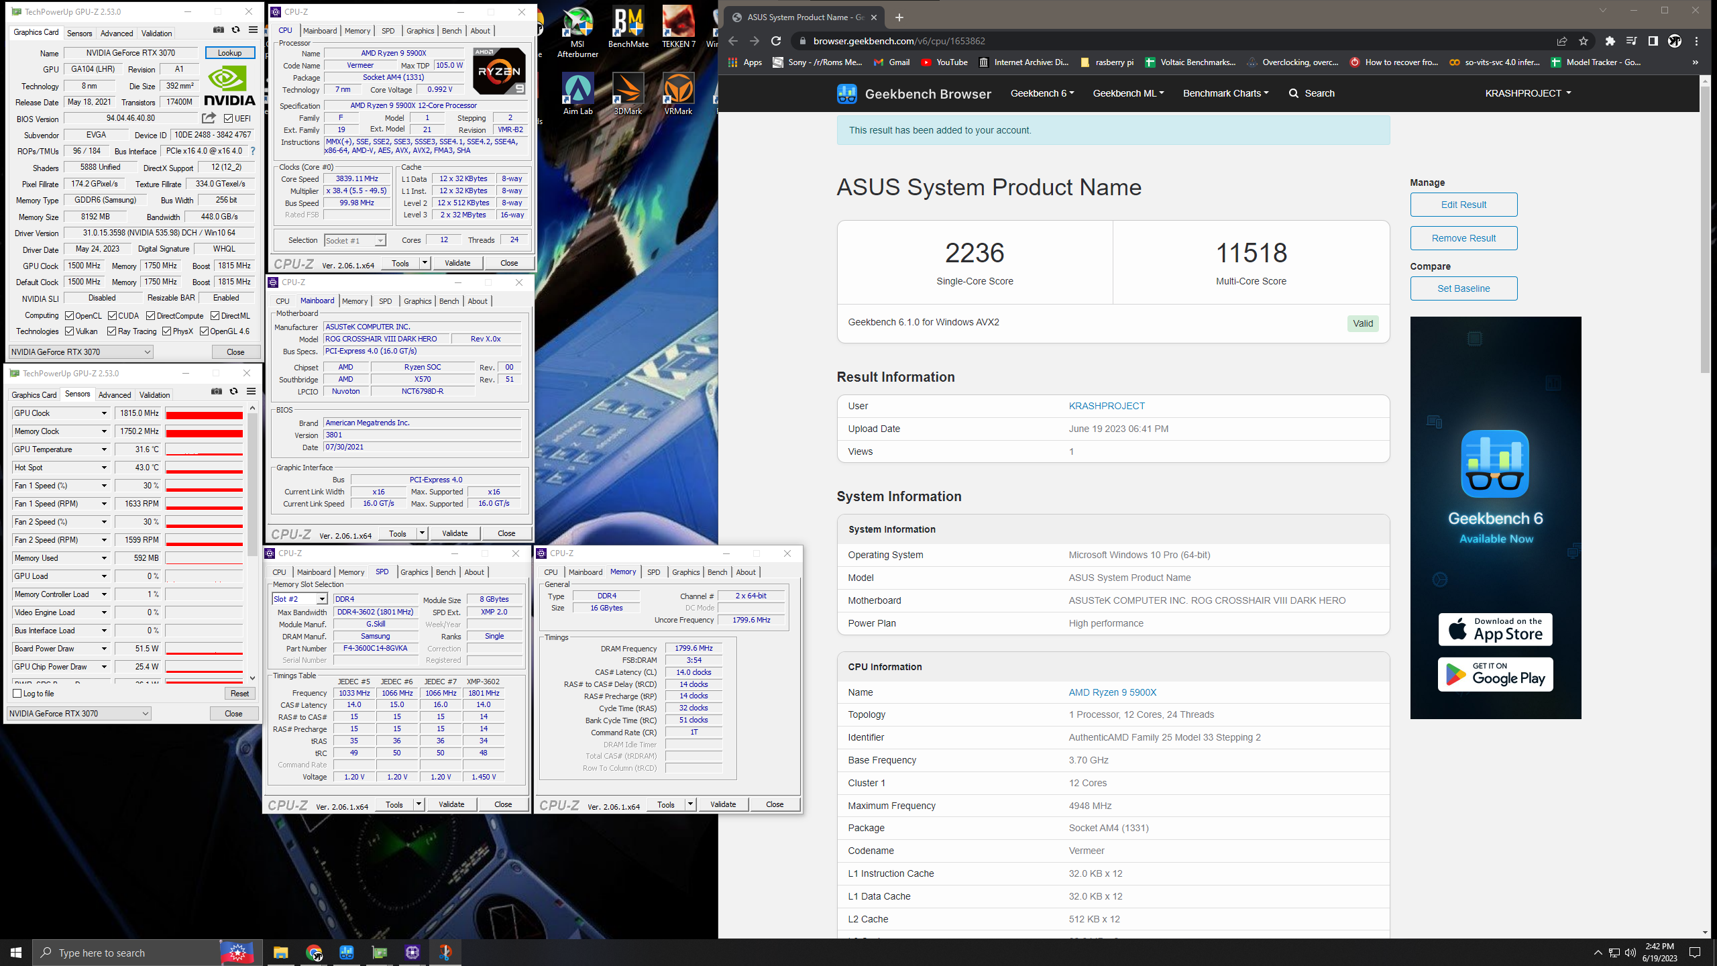This screenshot has width=1717, height=966.
Task: Toggle the DirectML checkbox
Action: point(215,316)
